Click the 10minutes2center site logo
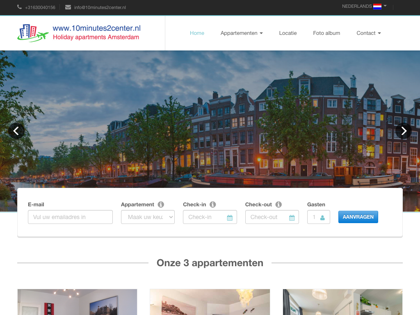Viewport: 420px width, 315px height. [79, 33]
